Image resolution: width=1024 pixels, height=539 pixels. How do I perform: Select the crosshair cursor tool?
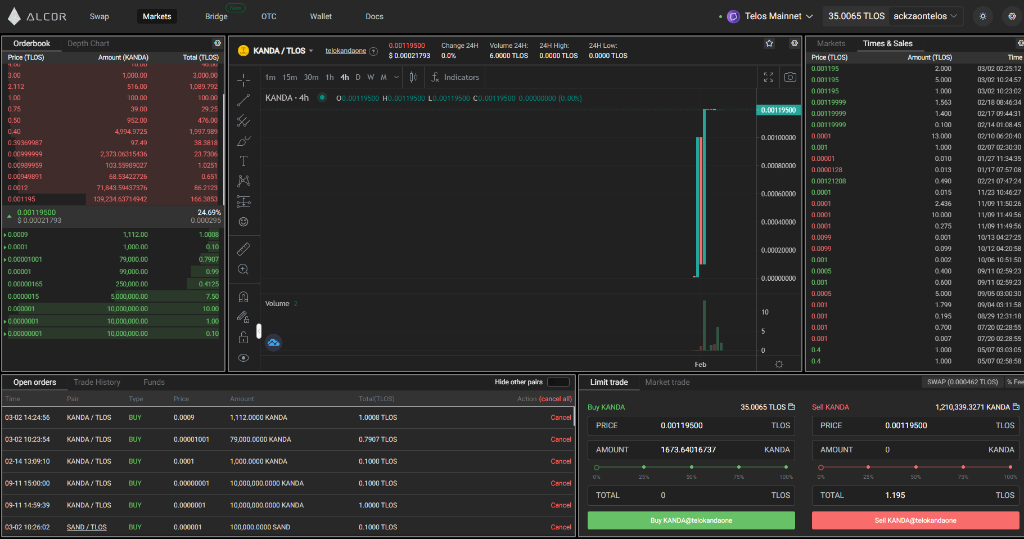pyautogui.click(x=243, y=80)
